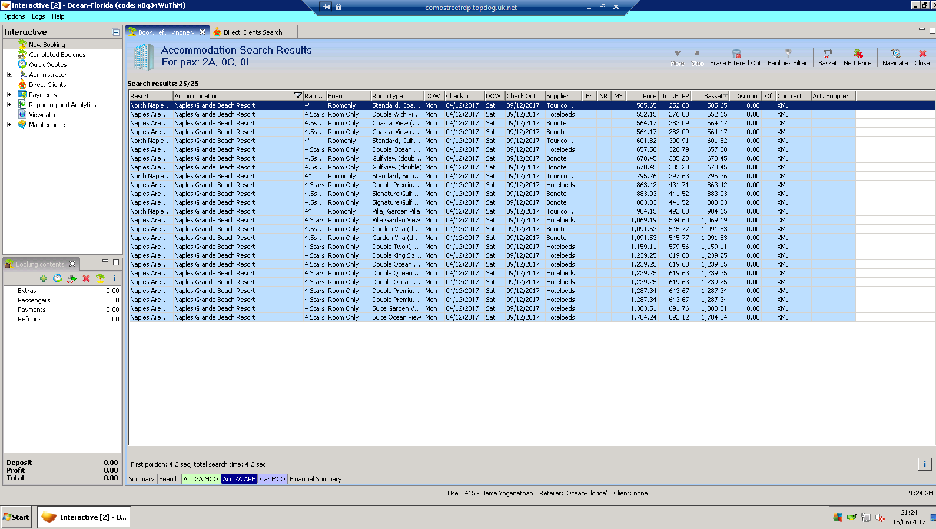Click the Erase Filtered Out toolbar icon
This screenshot has width=936, height=529.
click(x=736, y=54)
